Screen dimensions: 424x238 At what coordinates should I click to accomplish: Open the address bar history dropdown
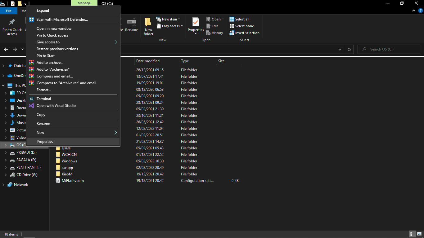coord(340,49)
